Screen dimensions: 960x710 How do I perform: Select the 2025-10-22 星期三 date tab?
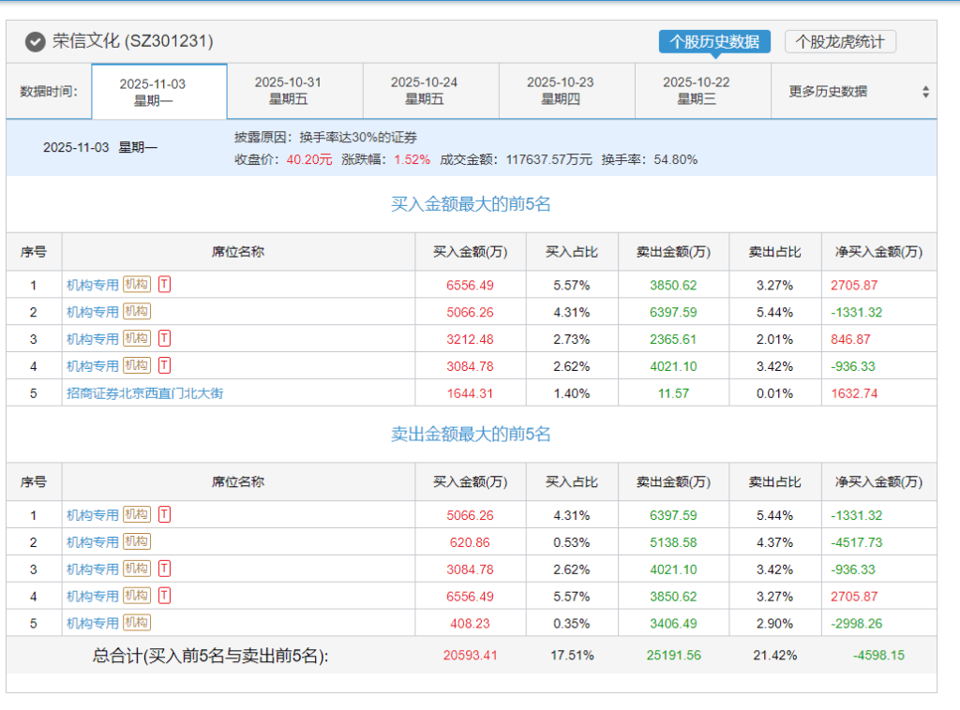pos(696,91)
